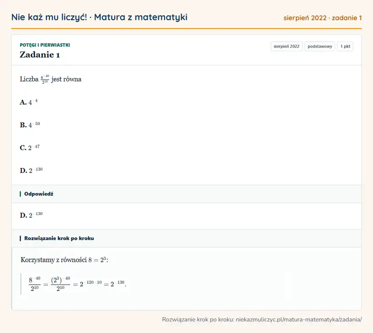Choose answer option A

[x=28, y=102]
